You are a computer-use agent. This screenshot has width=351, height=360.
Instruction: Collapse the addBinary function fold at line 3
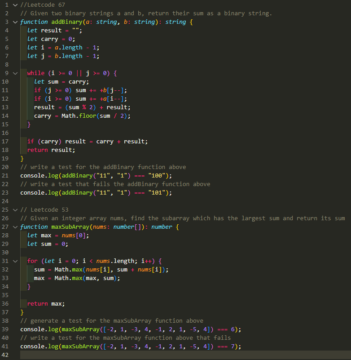pyautogui.click(x=15, y=22)
